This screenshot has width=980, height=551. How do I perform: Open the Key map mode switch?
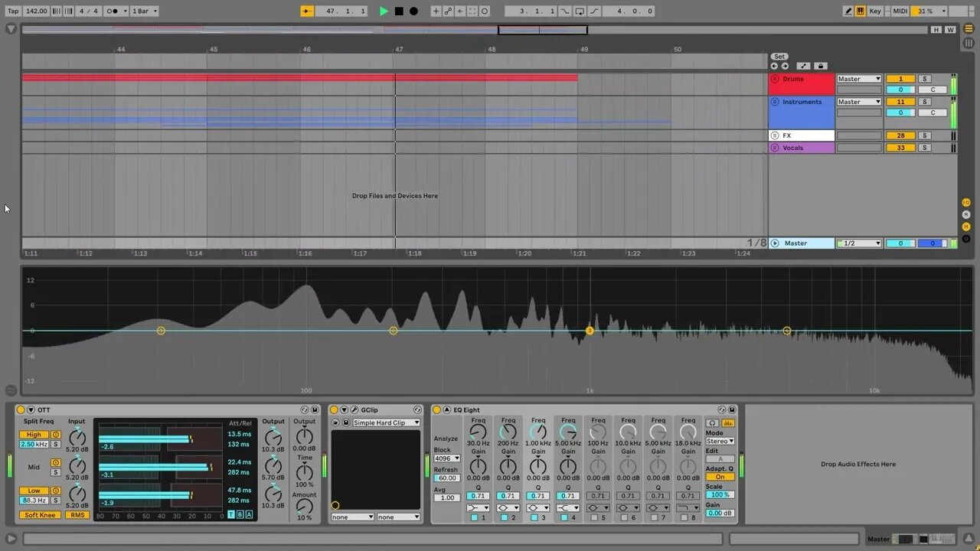point(875,11)
